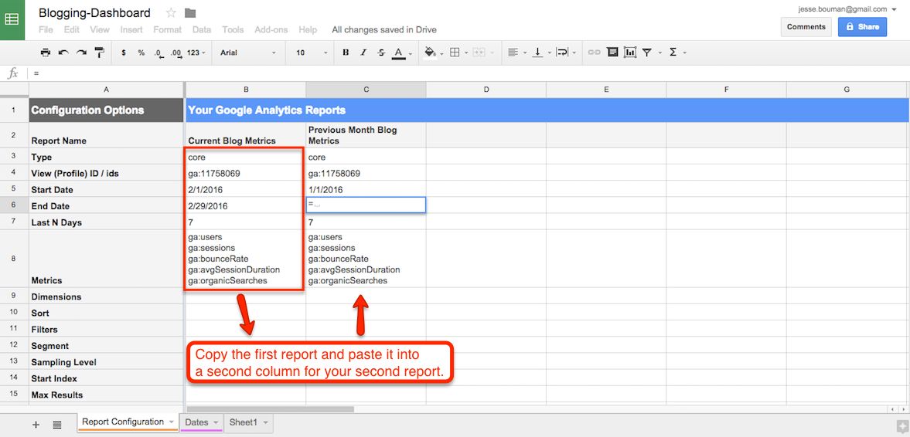Click the formula bar input field
910x437 pixels.
(464, 73)
